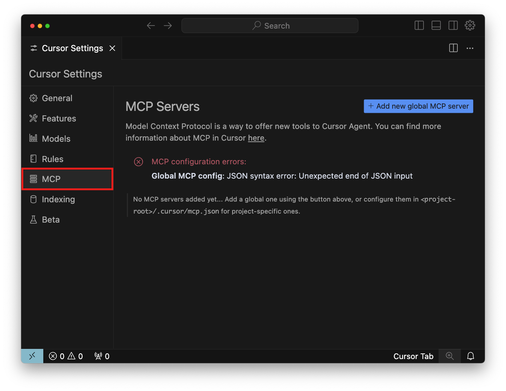Click the Global MCP config error message

[x=282, y=176]
